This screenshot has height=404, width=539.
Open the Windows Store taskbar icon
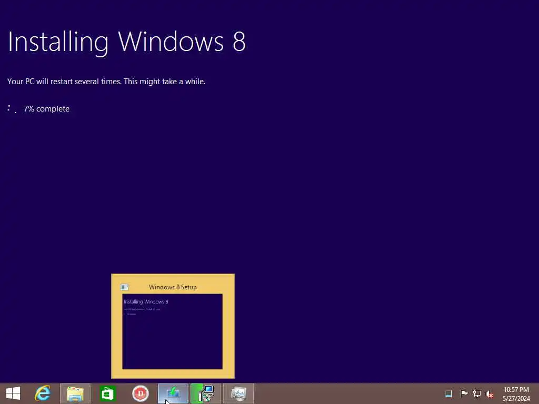tap(107, 393)
